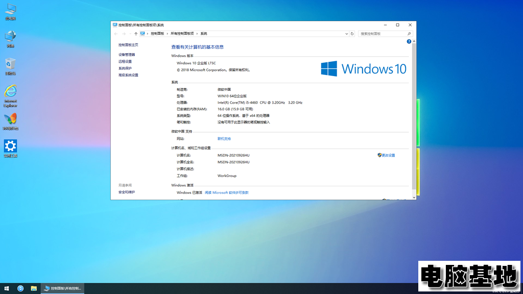Select the 控制面板 breadcrumb
The image size is (523, 294).
coord(157,34)
